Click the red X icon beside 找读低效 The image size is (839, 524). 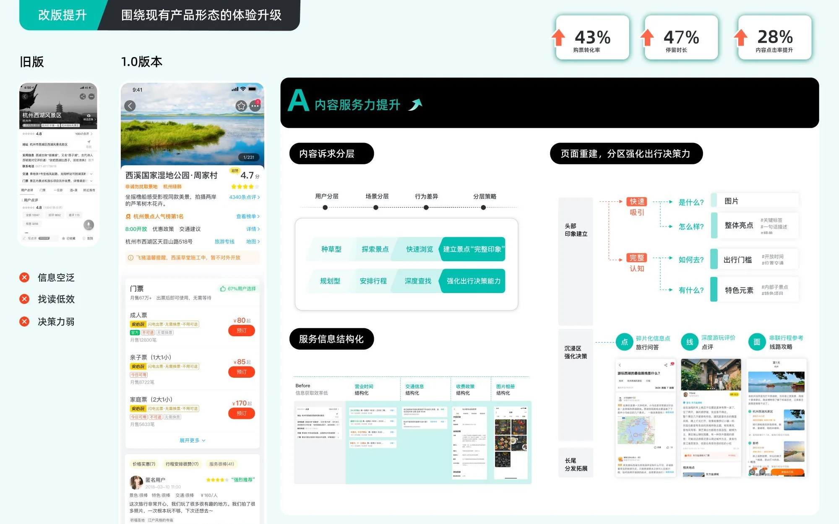tap(24, 299)
